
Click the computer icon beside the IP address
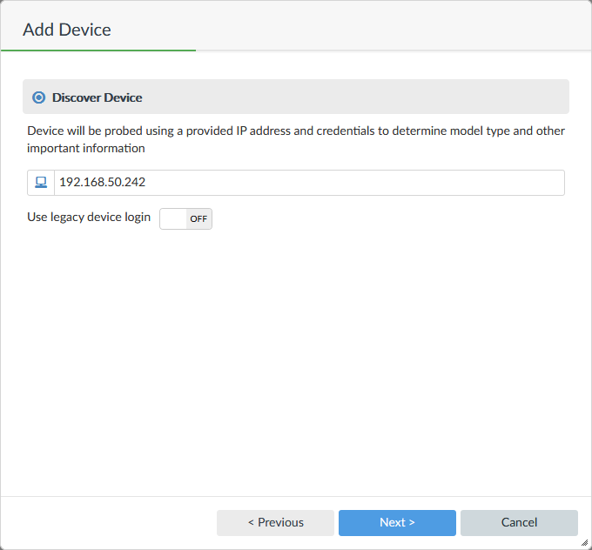(x=41, y=183)
